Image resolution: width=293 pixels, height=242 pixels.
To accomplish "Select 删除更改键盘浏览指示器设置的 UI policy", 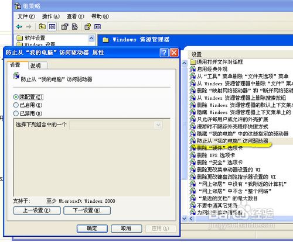I will tap(236, 177).
